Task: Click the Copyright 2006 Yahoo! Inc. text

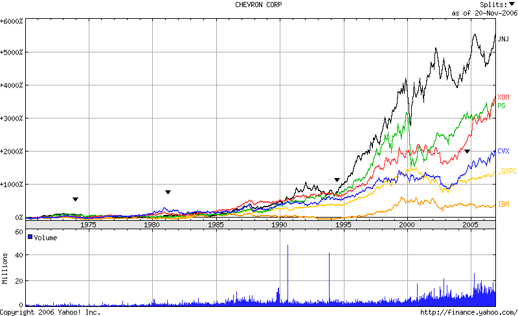Action: tap(51, 312)
